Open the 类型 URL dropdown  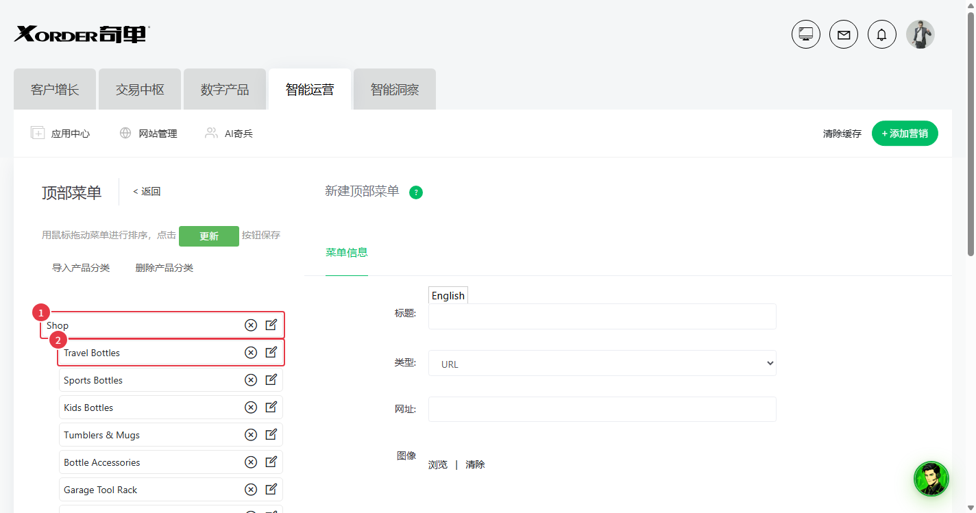[602, 363]
